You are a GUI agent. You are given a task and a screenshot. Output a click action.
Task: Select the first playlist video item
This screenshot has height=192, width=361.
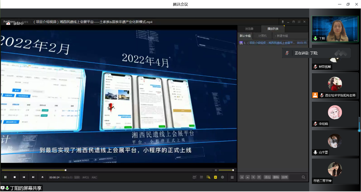point(272,43)
